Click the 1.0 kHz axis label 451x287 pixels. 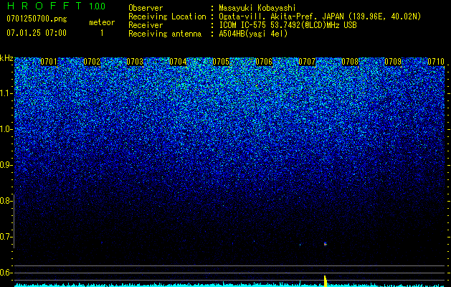5,129
